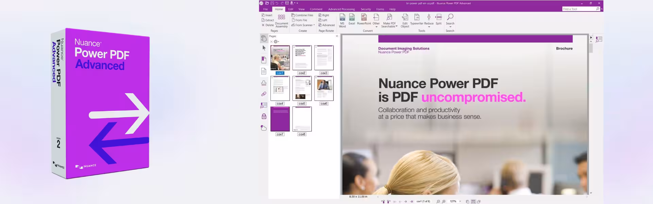Click Rotate Left
This screenshot has height=204, width=653.
pos(323,20)
